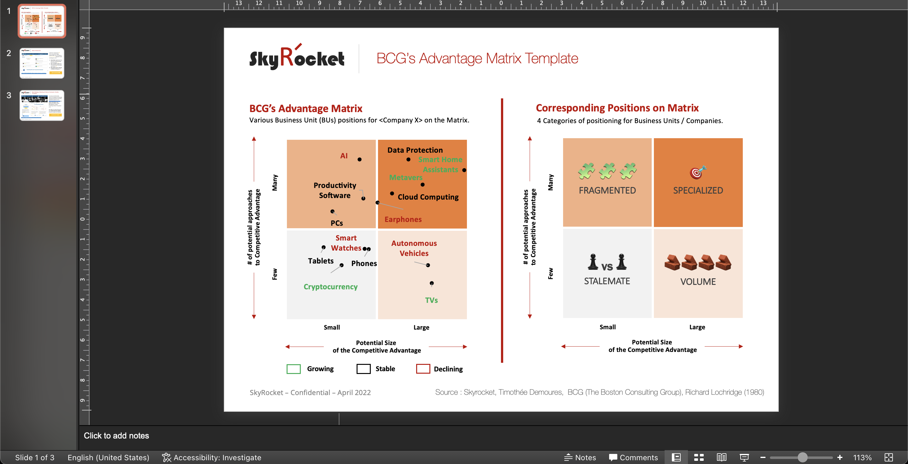908x464 pixels.
Task: Select the target dartboard icon in SPECIALIZED
Action: click(x=698, y=172)
